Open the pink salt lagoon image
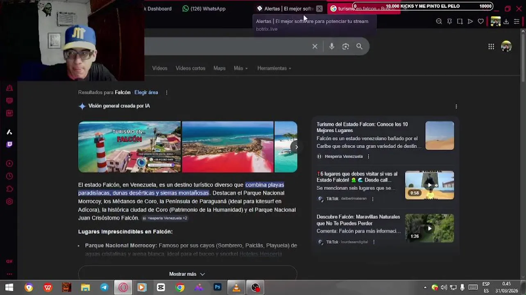 (228, 147)
